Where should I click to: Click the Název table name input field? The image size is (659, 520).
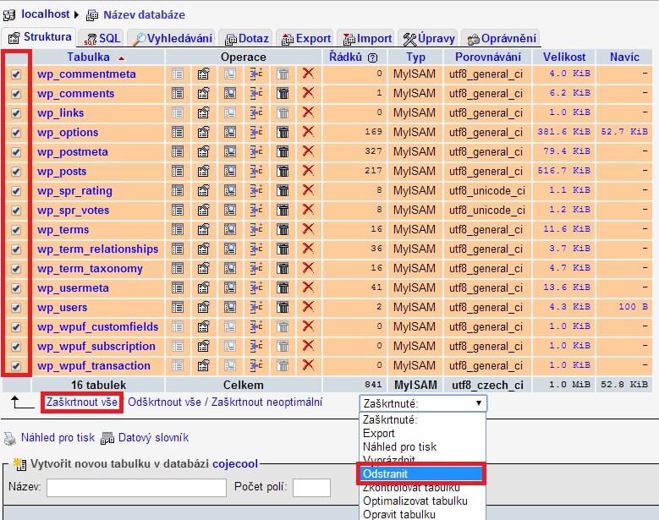(136, 488)
